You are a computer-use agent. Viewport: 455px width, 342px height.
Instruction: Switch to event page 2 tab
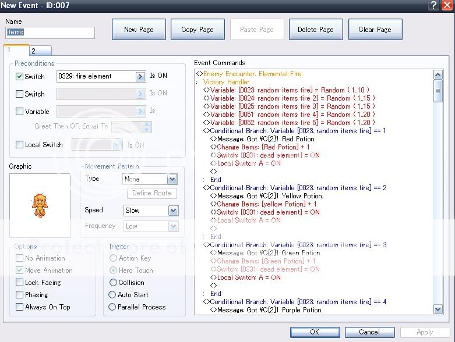click(40, 51)
